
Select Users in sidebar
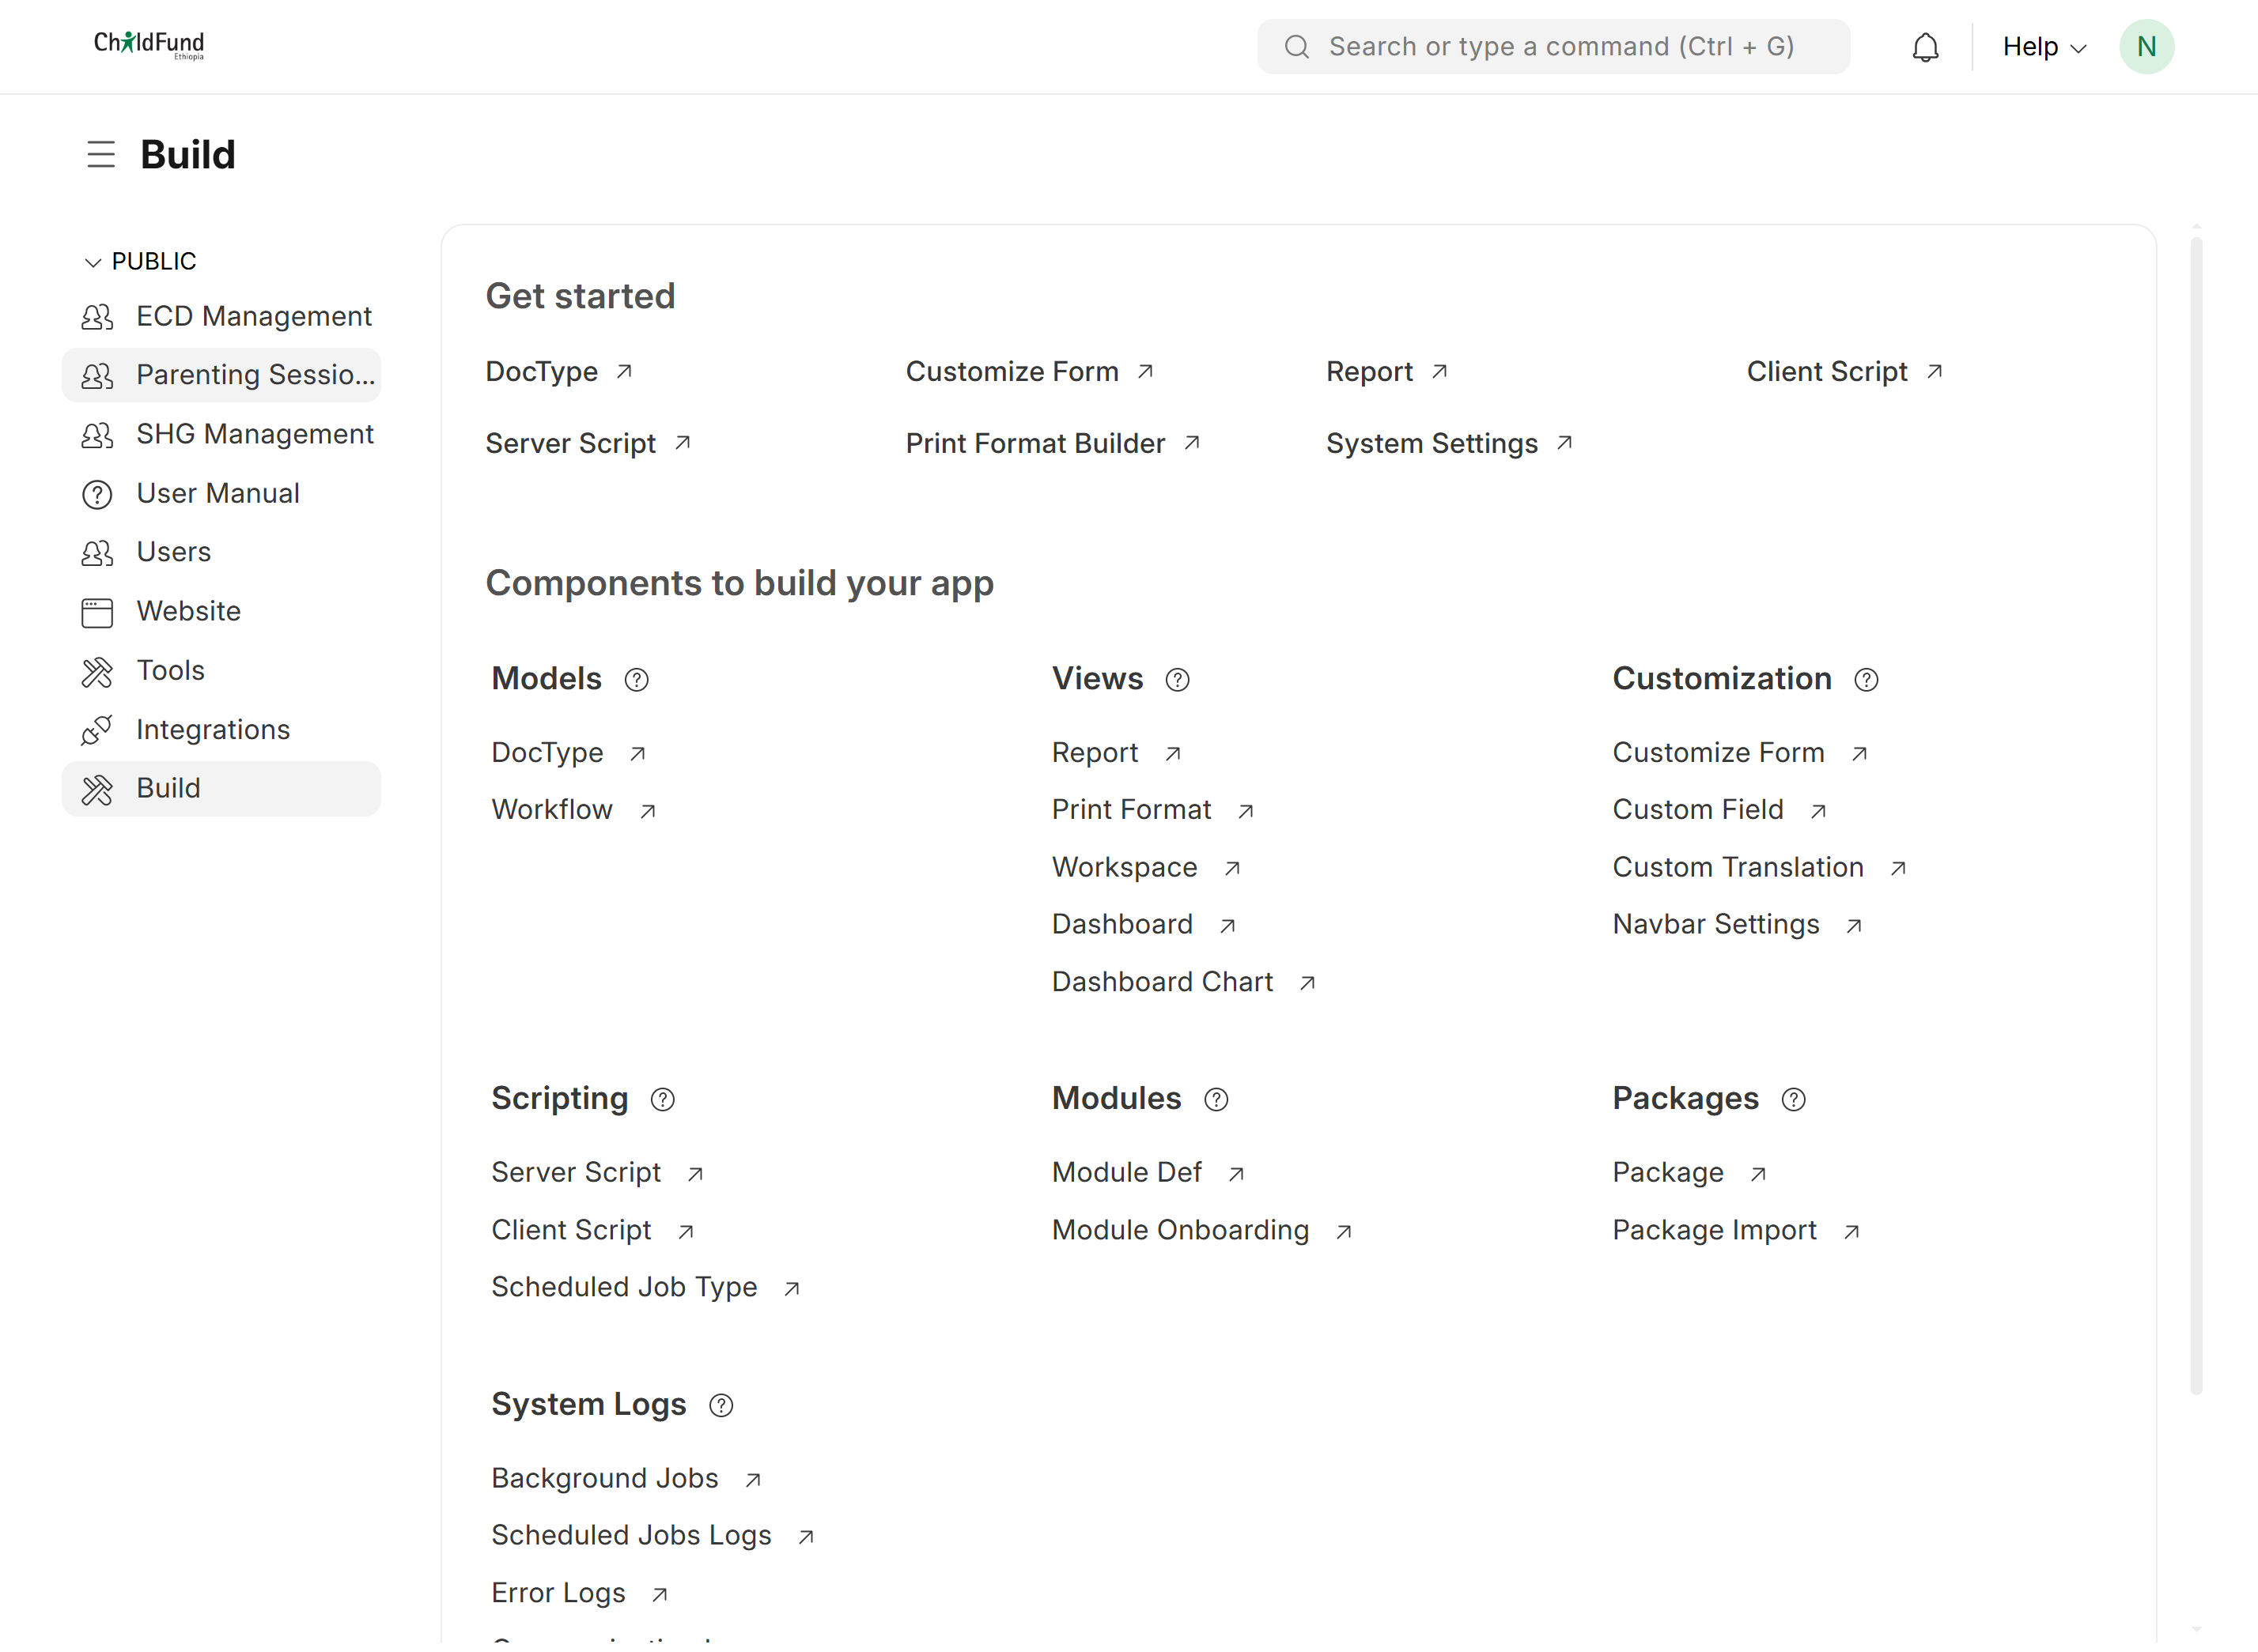point(221,552)
